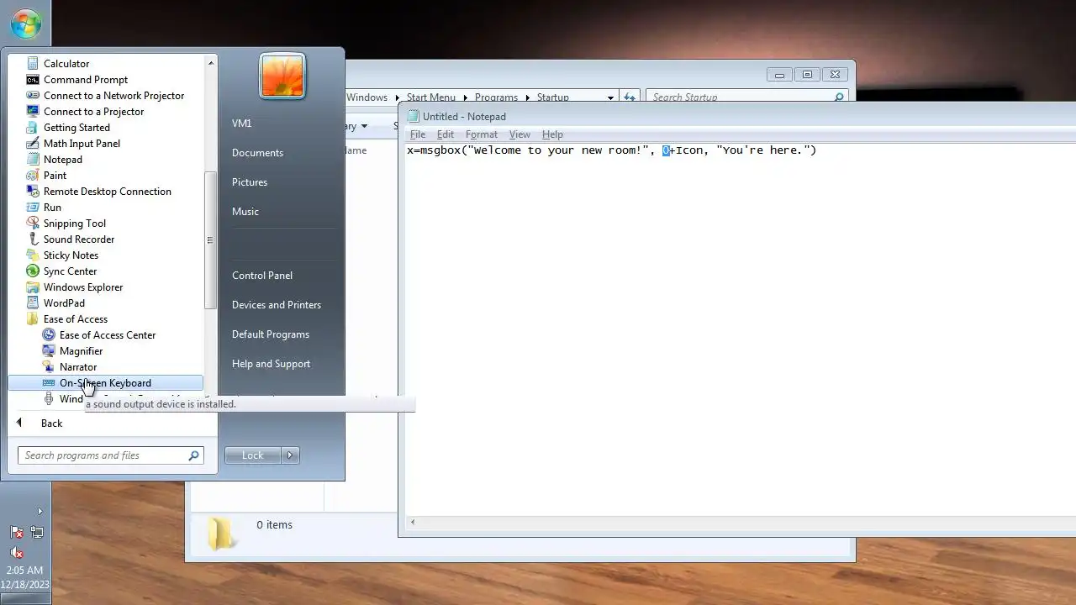The width and height of the screenshot is (1076, 605).
Task: Launch Math Input Panel
Action: point(82,144)
